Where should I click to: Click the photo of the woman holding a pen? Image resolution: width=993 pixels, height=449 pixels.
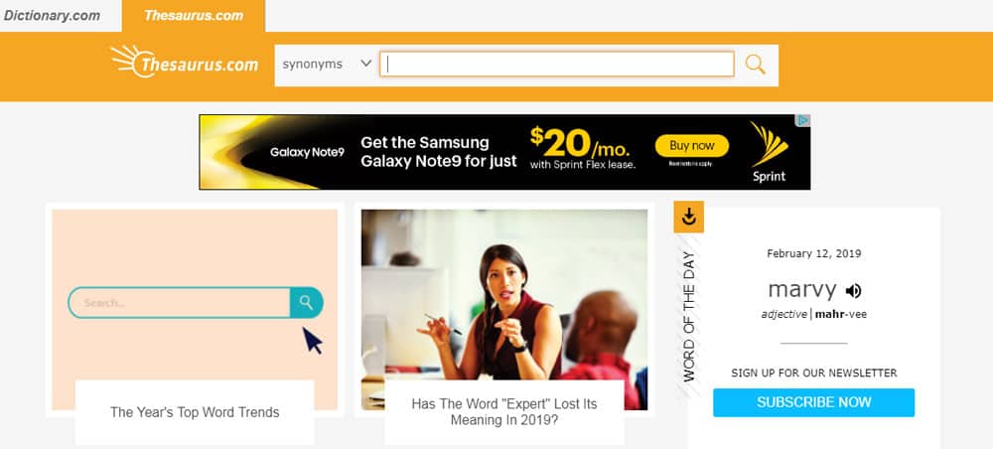point(504,310)
